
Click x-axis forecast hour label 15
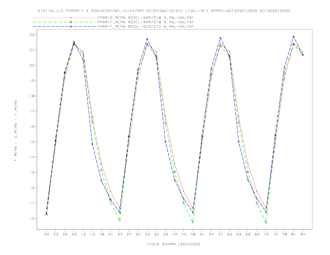tap(92, 234)
